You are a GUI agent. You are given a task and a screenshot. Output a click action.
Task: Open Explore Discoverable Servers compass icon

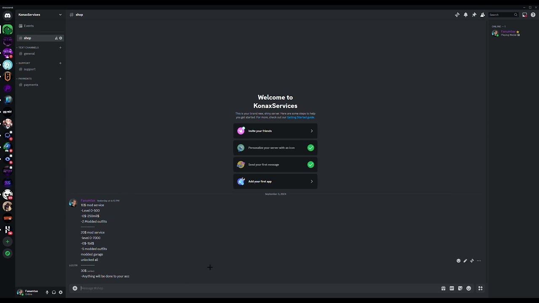8,253
